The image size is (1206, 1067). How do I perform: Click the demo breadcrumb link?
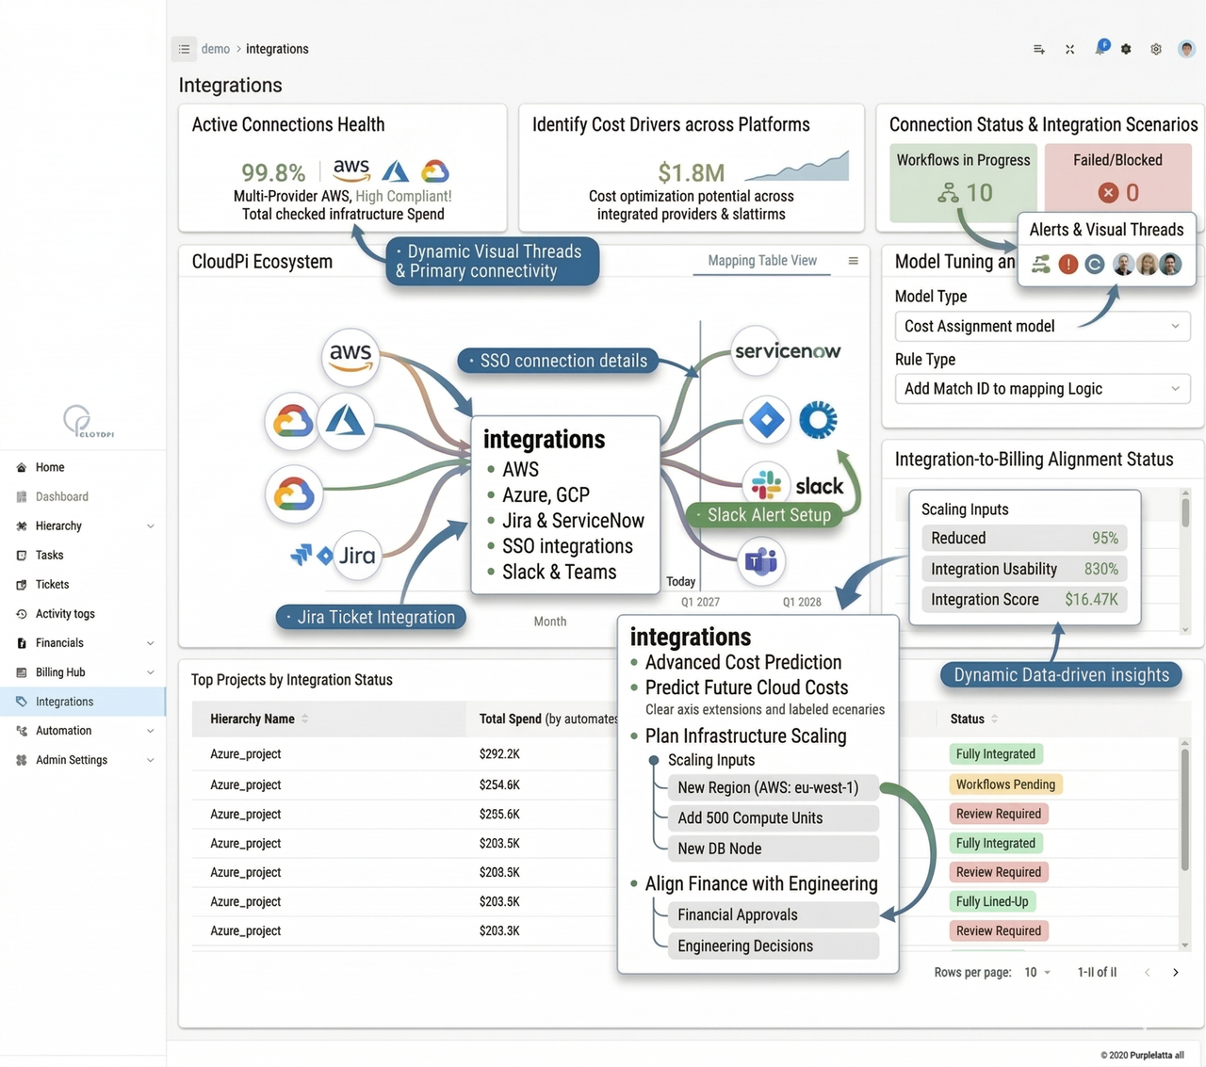[216, 49]
